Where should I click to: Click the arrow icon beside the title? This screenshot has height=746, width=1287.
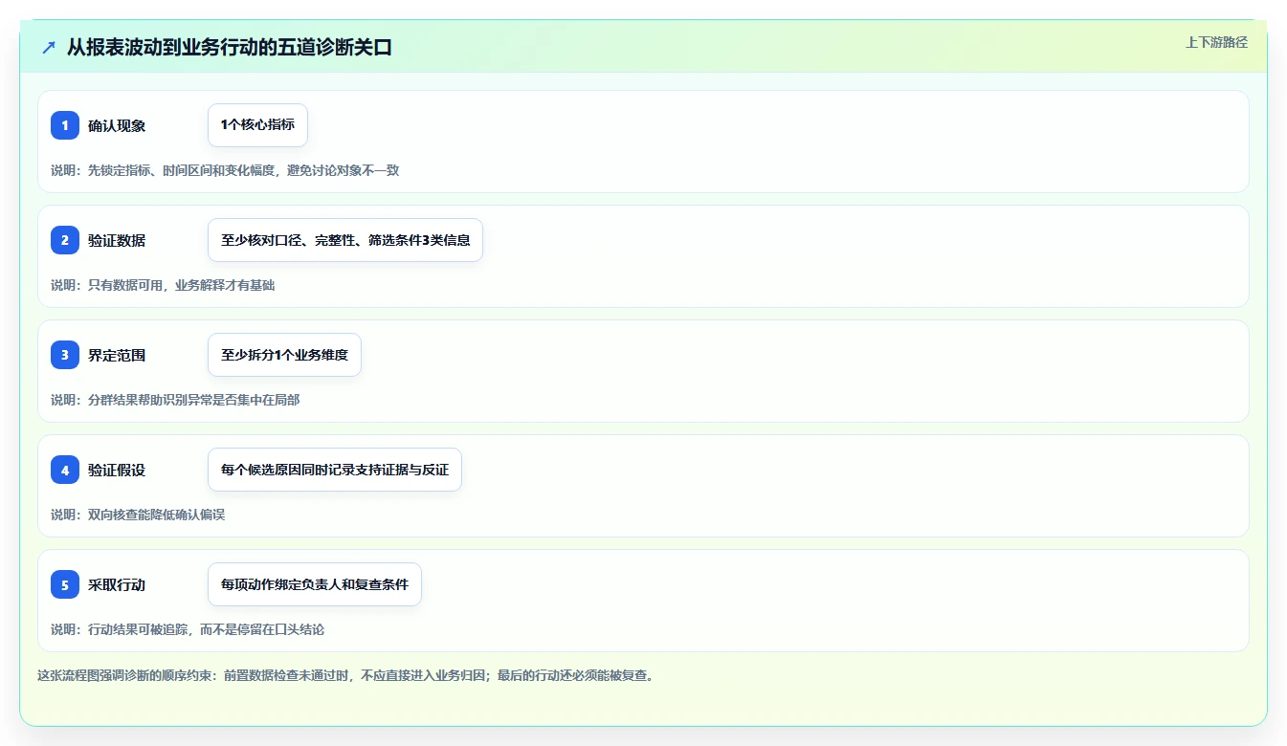(x=49, y=47)
